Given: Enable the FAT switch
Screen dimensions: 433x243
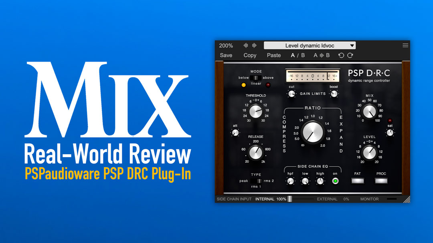Looking at the screenshot, I should (x=358, y=181).
